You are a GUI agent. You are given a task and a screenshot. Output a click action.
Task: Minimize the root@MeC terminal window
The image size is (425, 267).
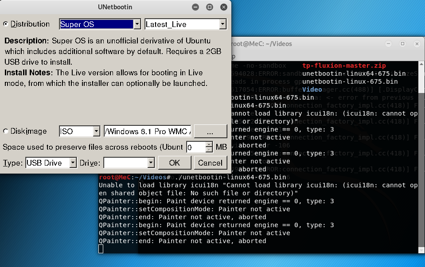tap(388, 43)
